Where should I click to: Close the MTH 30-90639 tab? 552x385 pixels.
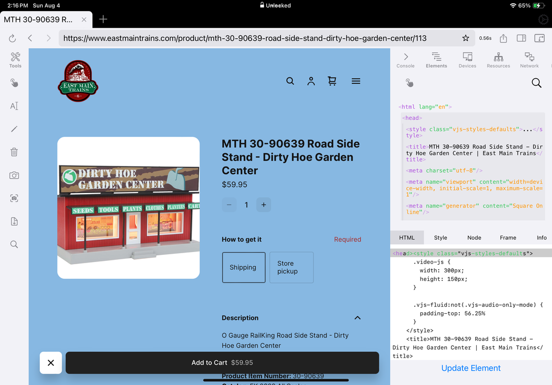(84, 20)
